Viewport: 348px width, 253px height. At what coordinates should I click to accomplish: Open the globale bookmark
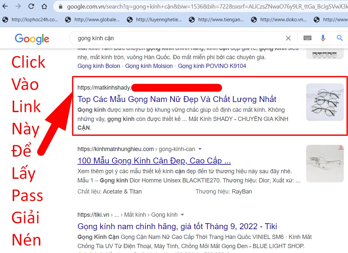(92, 20)
